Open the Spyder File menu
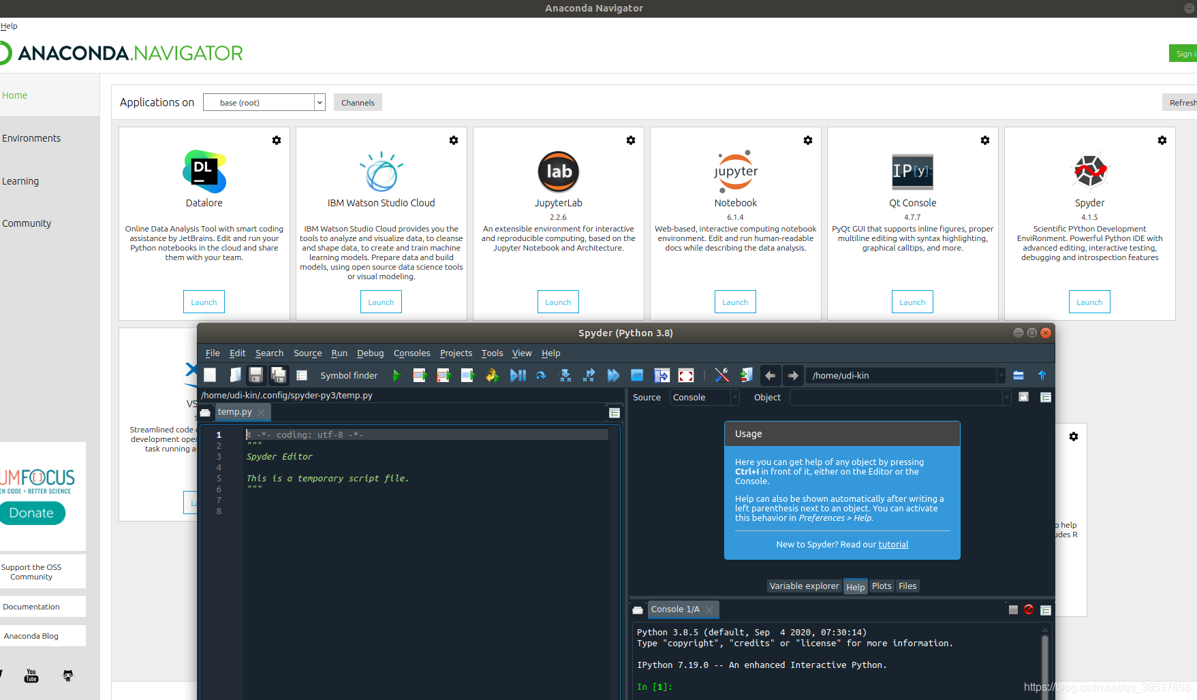This screenshot has height=700, width=1197. tap(213, 353)
